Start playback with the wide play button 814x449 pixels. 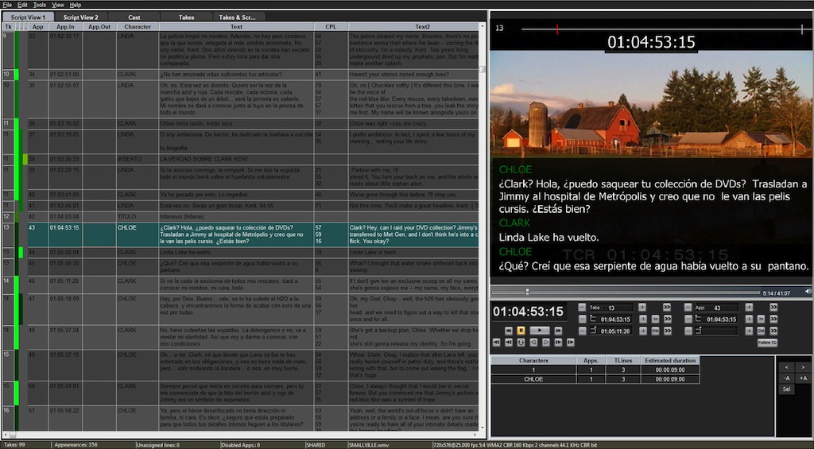point(540,331)
